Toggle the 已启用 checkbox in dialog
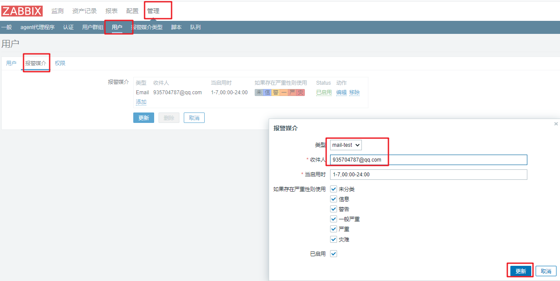The width and height of the screenshot is (560, 281). tap(334, 254)
